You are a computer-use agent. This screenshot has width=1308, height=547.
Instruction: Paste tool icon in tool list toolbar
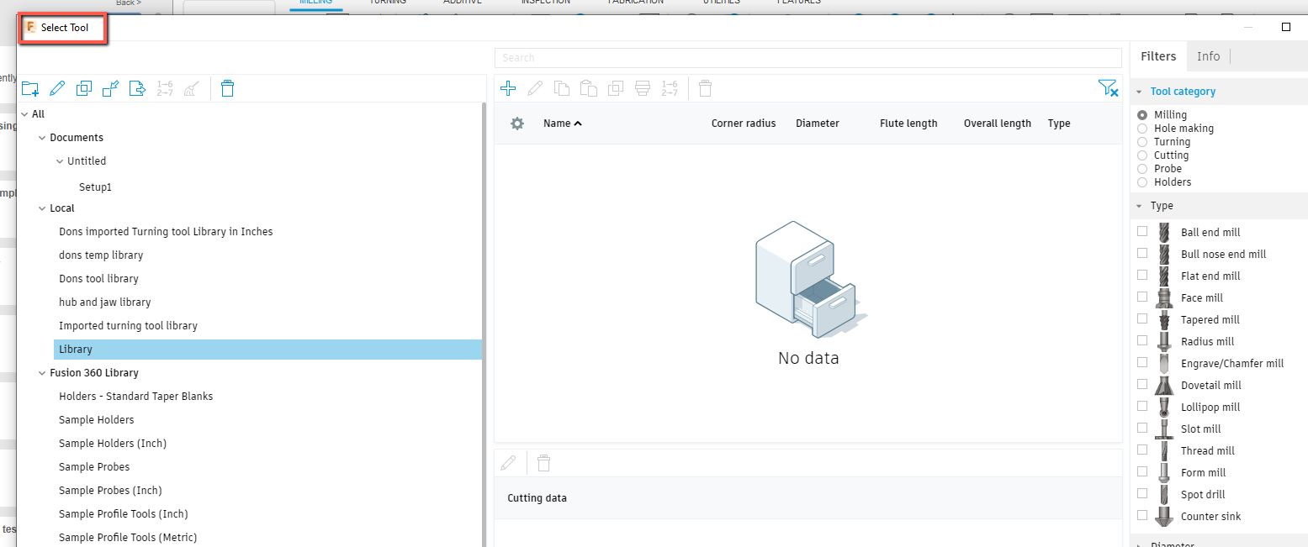point(589,87)
